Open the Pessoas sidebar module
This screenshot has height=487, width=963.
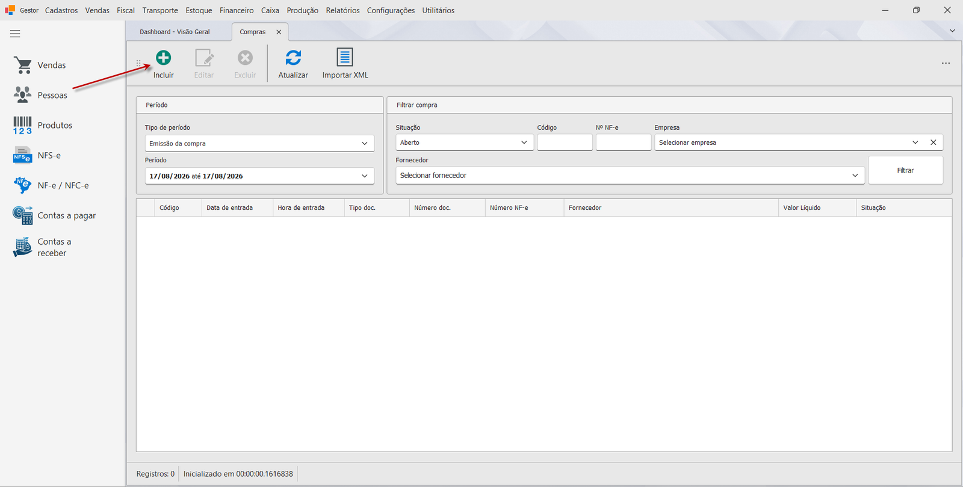pos(40,95)
